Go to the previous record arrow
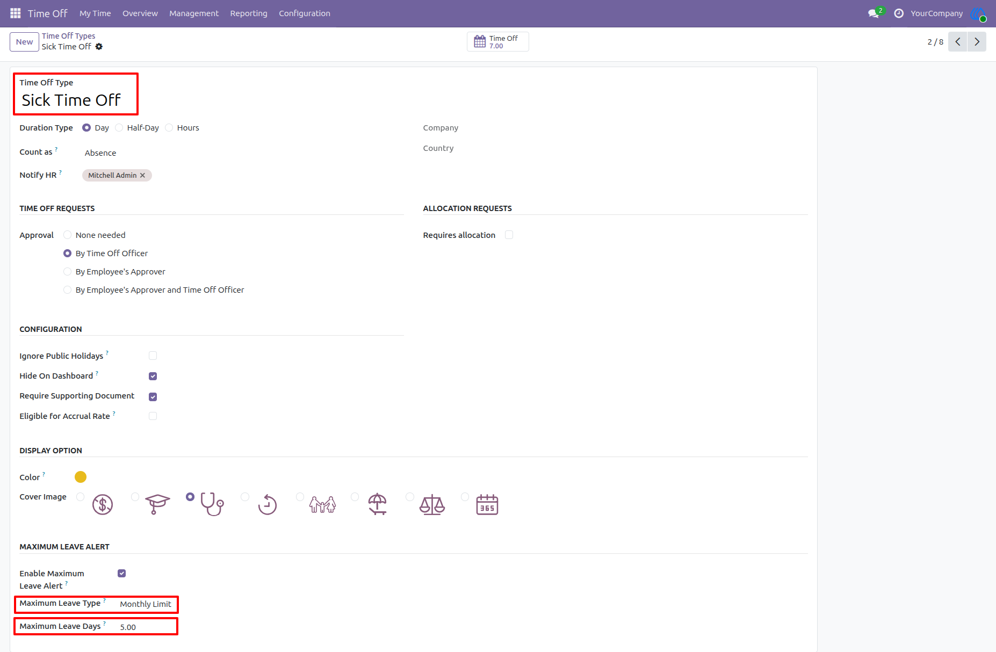996x652 pixels. [957, 42]
